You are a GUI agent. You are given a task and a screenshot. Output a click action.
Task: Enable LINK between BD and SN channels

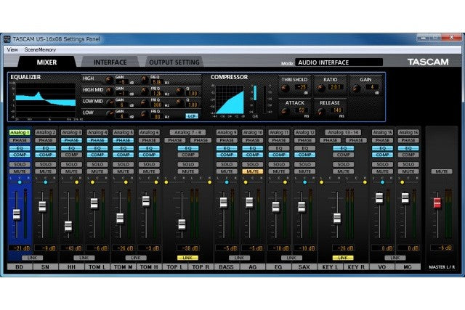pyautogui.click(x=32, y=258)
